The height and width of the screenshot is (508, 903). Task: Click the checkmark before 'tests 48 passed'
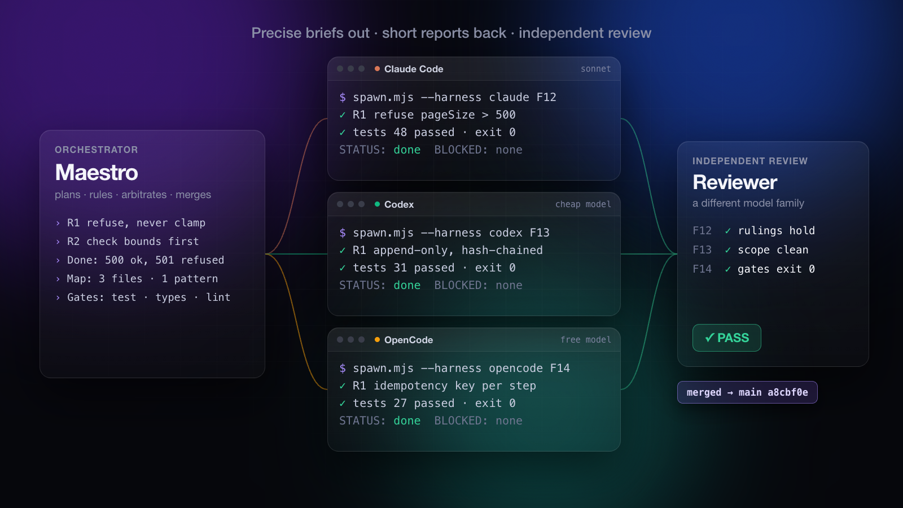coord(343,133)
